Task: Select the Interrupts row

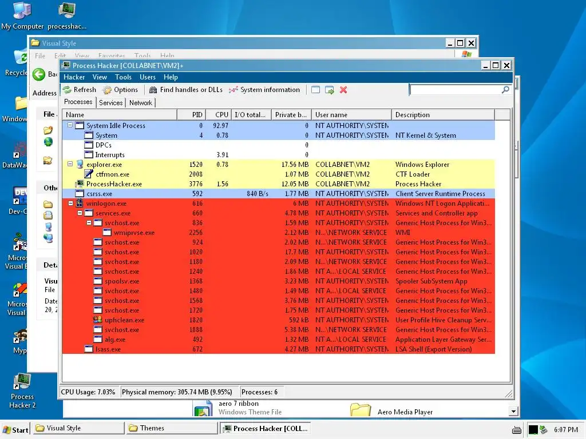Action: click(279, 154)
